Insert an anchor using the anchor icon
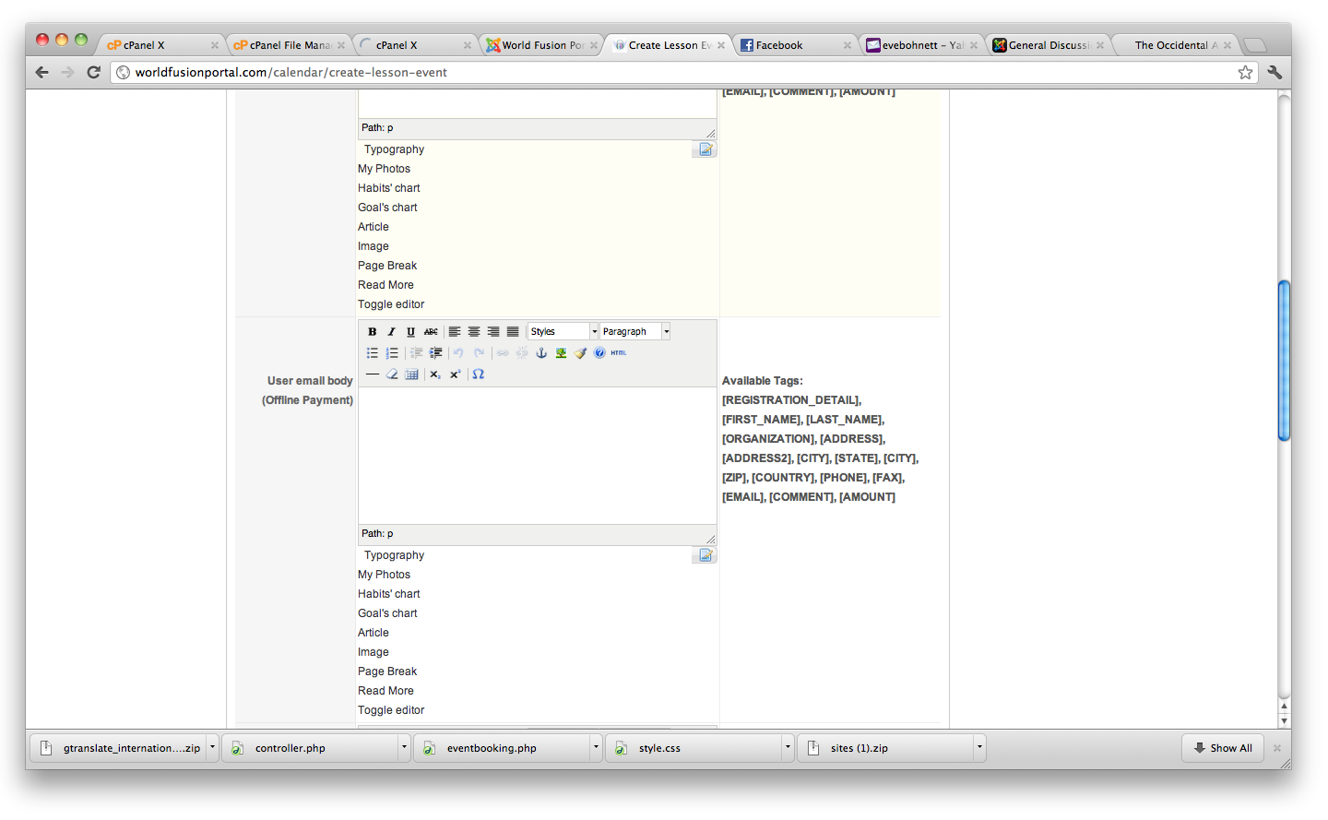Image resolution: width=1328 pixels, height=820 pixels. 541,352
